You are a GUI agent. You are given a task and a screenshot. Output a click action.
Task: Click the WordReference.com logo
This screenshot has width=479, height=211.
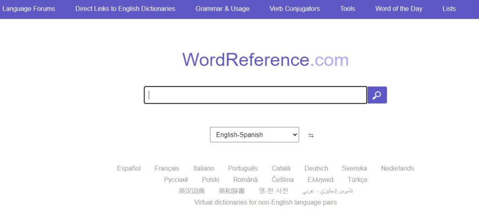[x=265, y=60]
